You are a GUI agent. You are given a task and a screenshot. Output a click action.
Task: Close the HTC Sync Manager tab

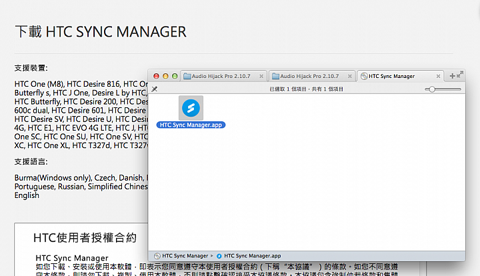point(438,76)
